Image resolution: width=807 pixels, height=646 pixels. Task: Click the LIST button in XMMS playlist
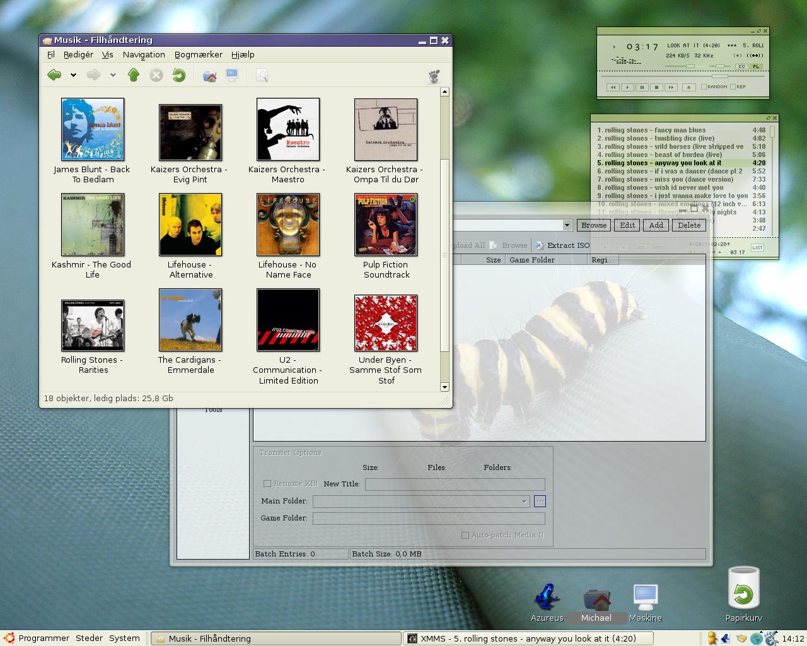(757, 248)
